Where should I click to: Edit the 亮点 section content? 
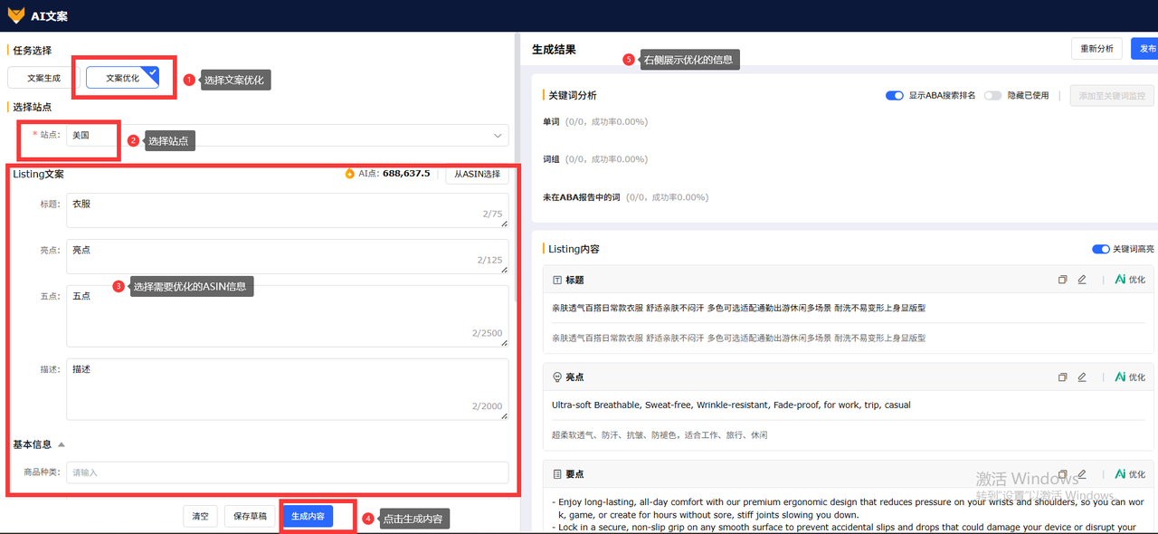[1082, 377]
